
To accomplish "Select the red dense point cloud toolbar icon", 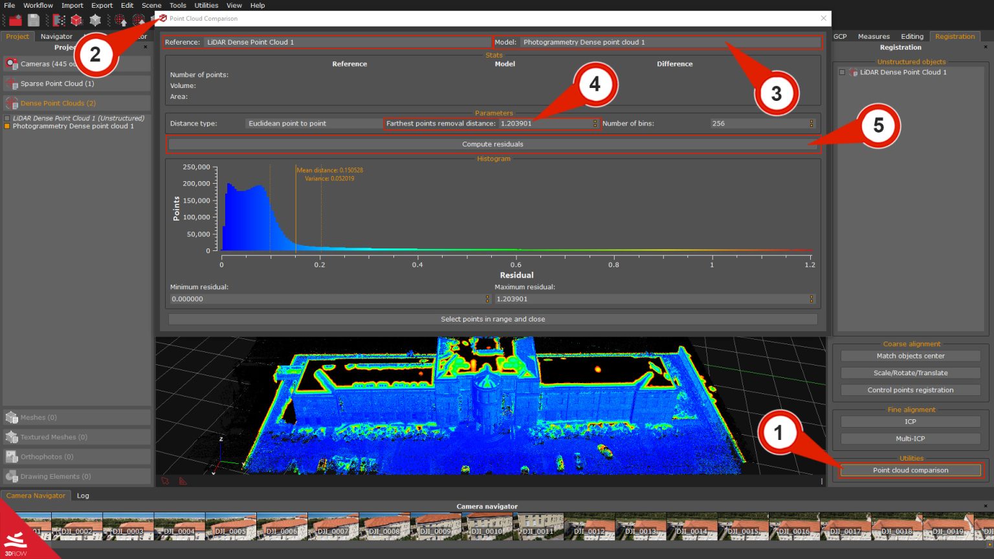I will pyautogui.click(x=75, y=19).
